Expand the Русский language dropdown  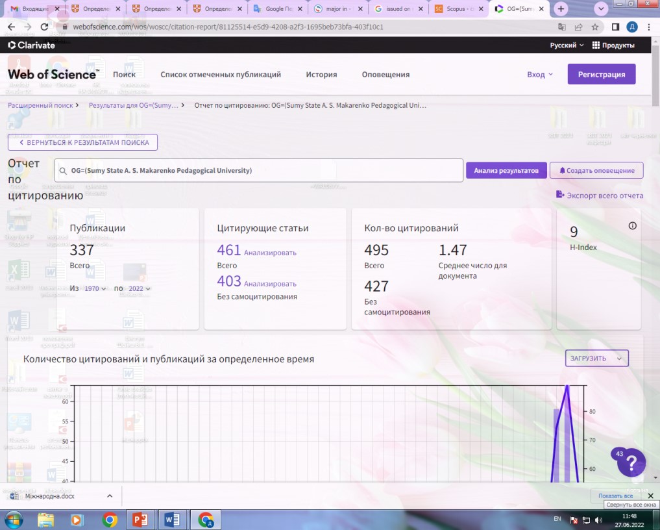pyautogui.click(x=567, y=45)
